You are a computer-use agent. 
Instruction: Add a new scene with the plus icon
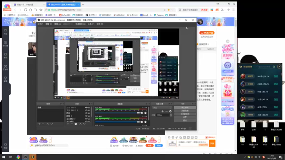[39, 124]
